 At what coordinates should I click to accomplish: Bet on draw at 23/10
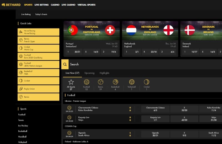(x=150, y=52)
